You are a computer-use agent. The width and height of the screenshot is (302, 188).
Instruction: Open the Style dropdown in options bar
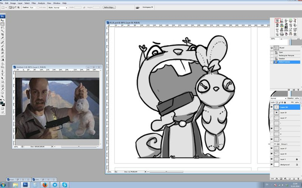(60, 7)
